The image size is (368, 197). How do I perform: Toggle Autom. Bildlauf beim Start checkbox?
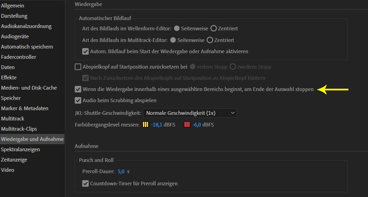tap(85, 51)
